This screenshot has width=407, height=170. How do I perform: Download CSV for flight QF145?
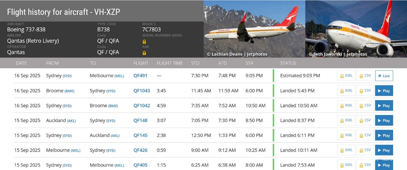(365, 135)
